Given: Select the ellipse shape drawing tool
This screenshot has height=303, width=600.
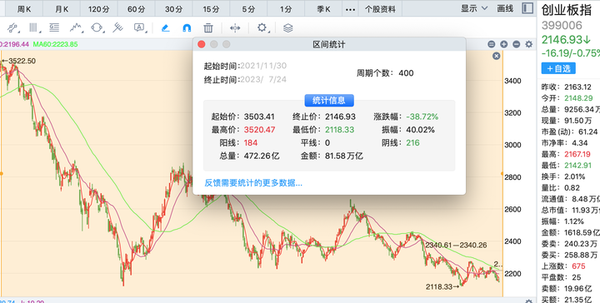Looking at the screenshot, I should pyautogui.click(x=97, y=27).
